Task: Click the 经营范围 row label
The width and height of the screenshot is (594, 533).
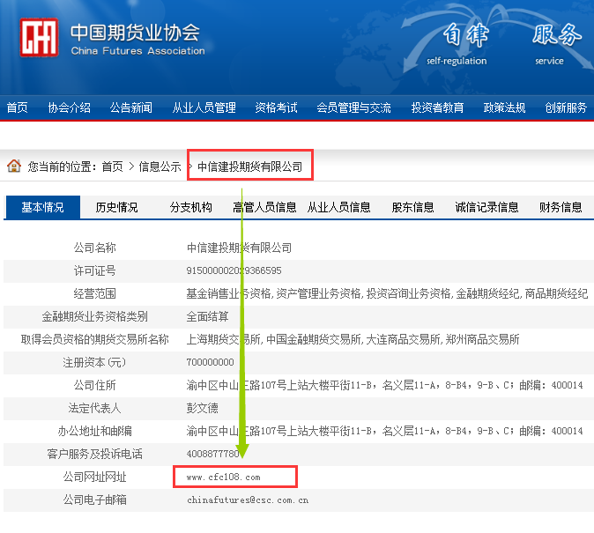Action: 94,293
